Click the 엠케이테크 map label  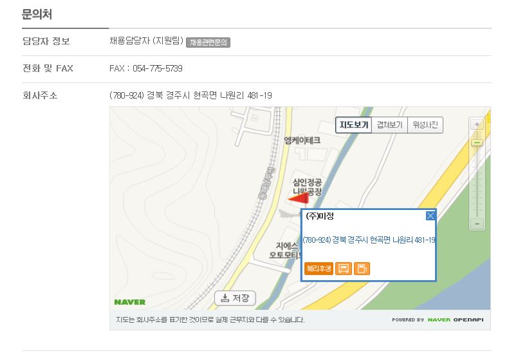(x=302, y=140)
